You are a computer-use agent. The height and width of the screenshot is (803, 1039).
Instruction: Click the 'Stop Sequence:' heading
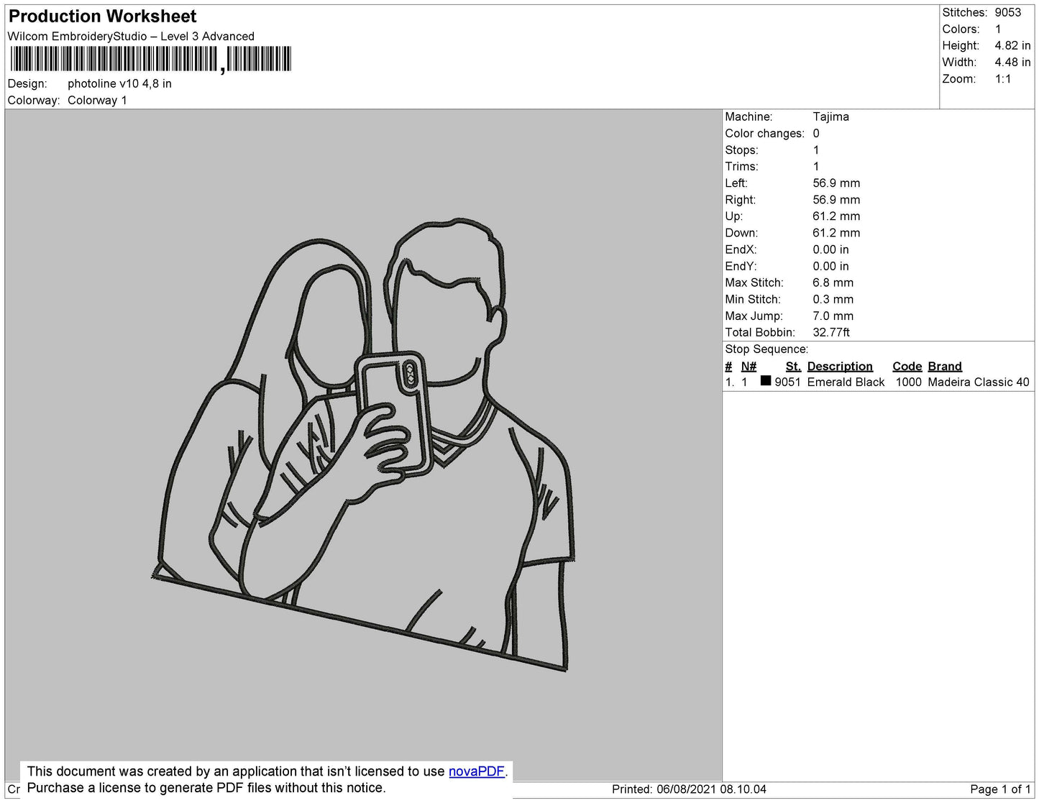[x=766, y=349]
